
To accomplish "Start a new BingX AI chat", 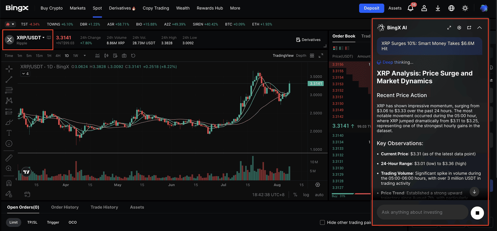I will [469, 28].
